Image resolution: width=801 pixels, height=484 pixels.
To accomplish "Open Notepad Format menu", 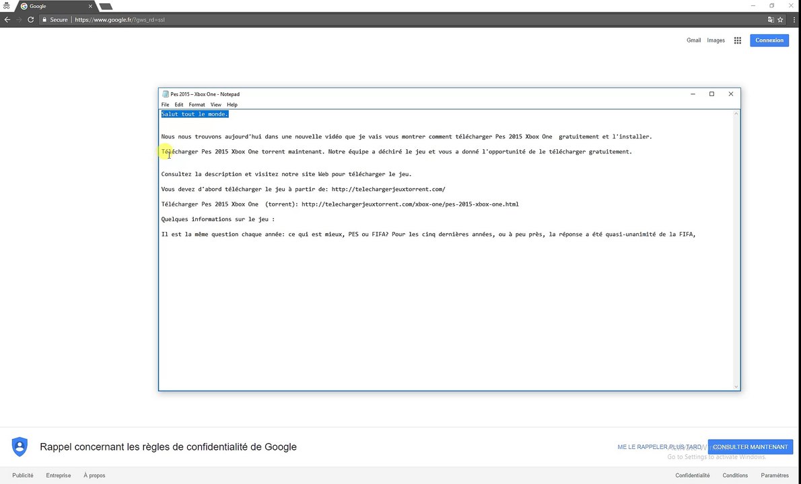I will [197, 105].
